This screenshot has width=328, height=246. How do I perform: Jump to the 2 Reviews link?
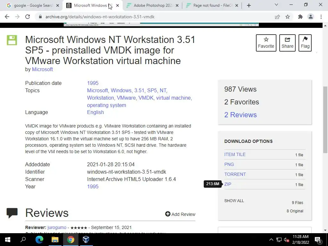(x=240, y=115)
